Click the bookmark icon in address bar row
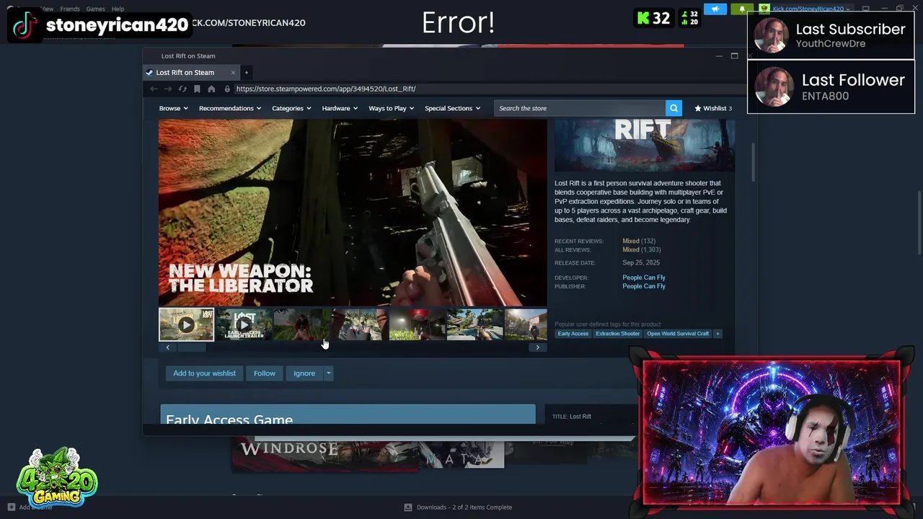 point(197,89)
